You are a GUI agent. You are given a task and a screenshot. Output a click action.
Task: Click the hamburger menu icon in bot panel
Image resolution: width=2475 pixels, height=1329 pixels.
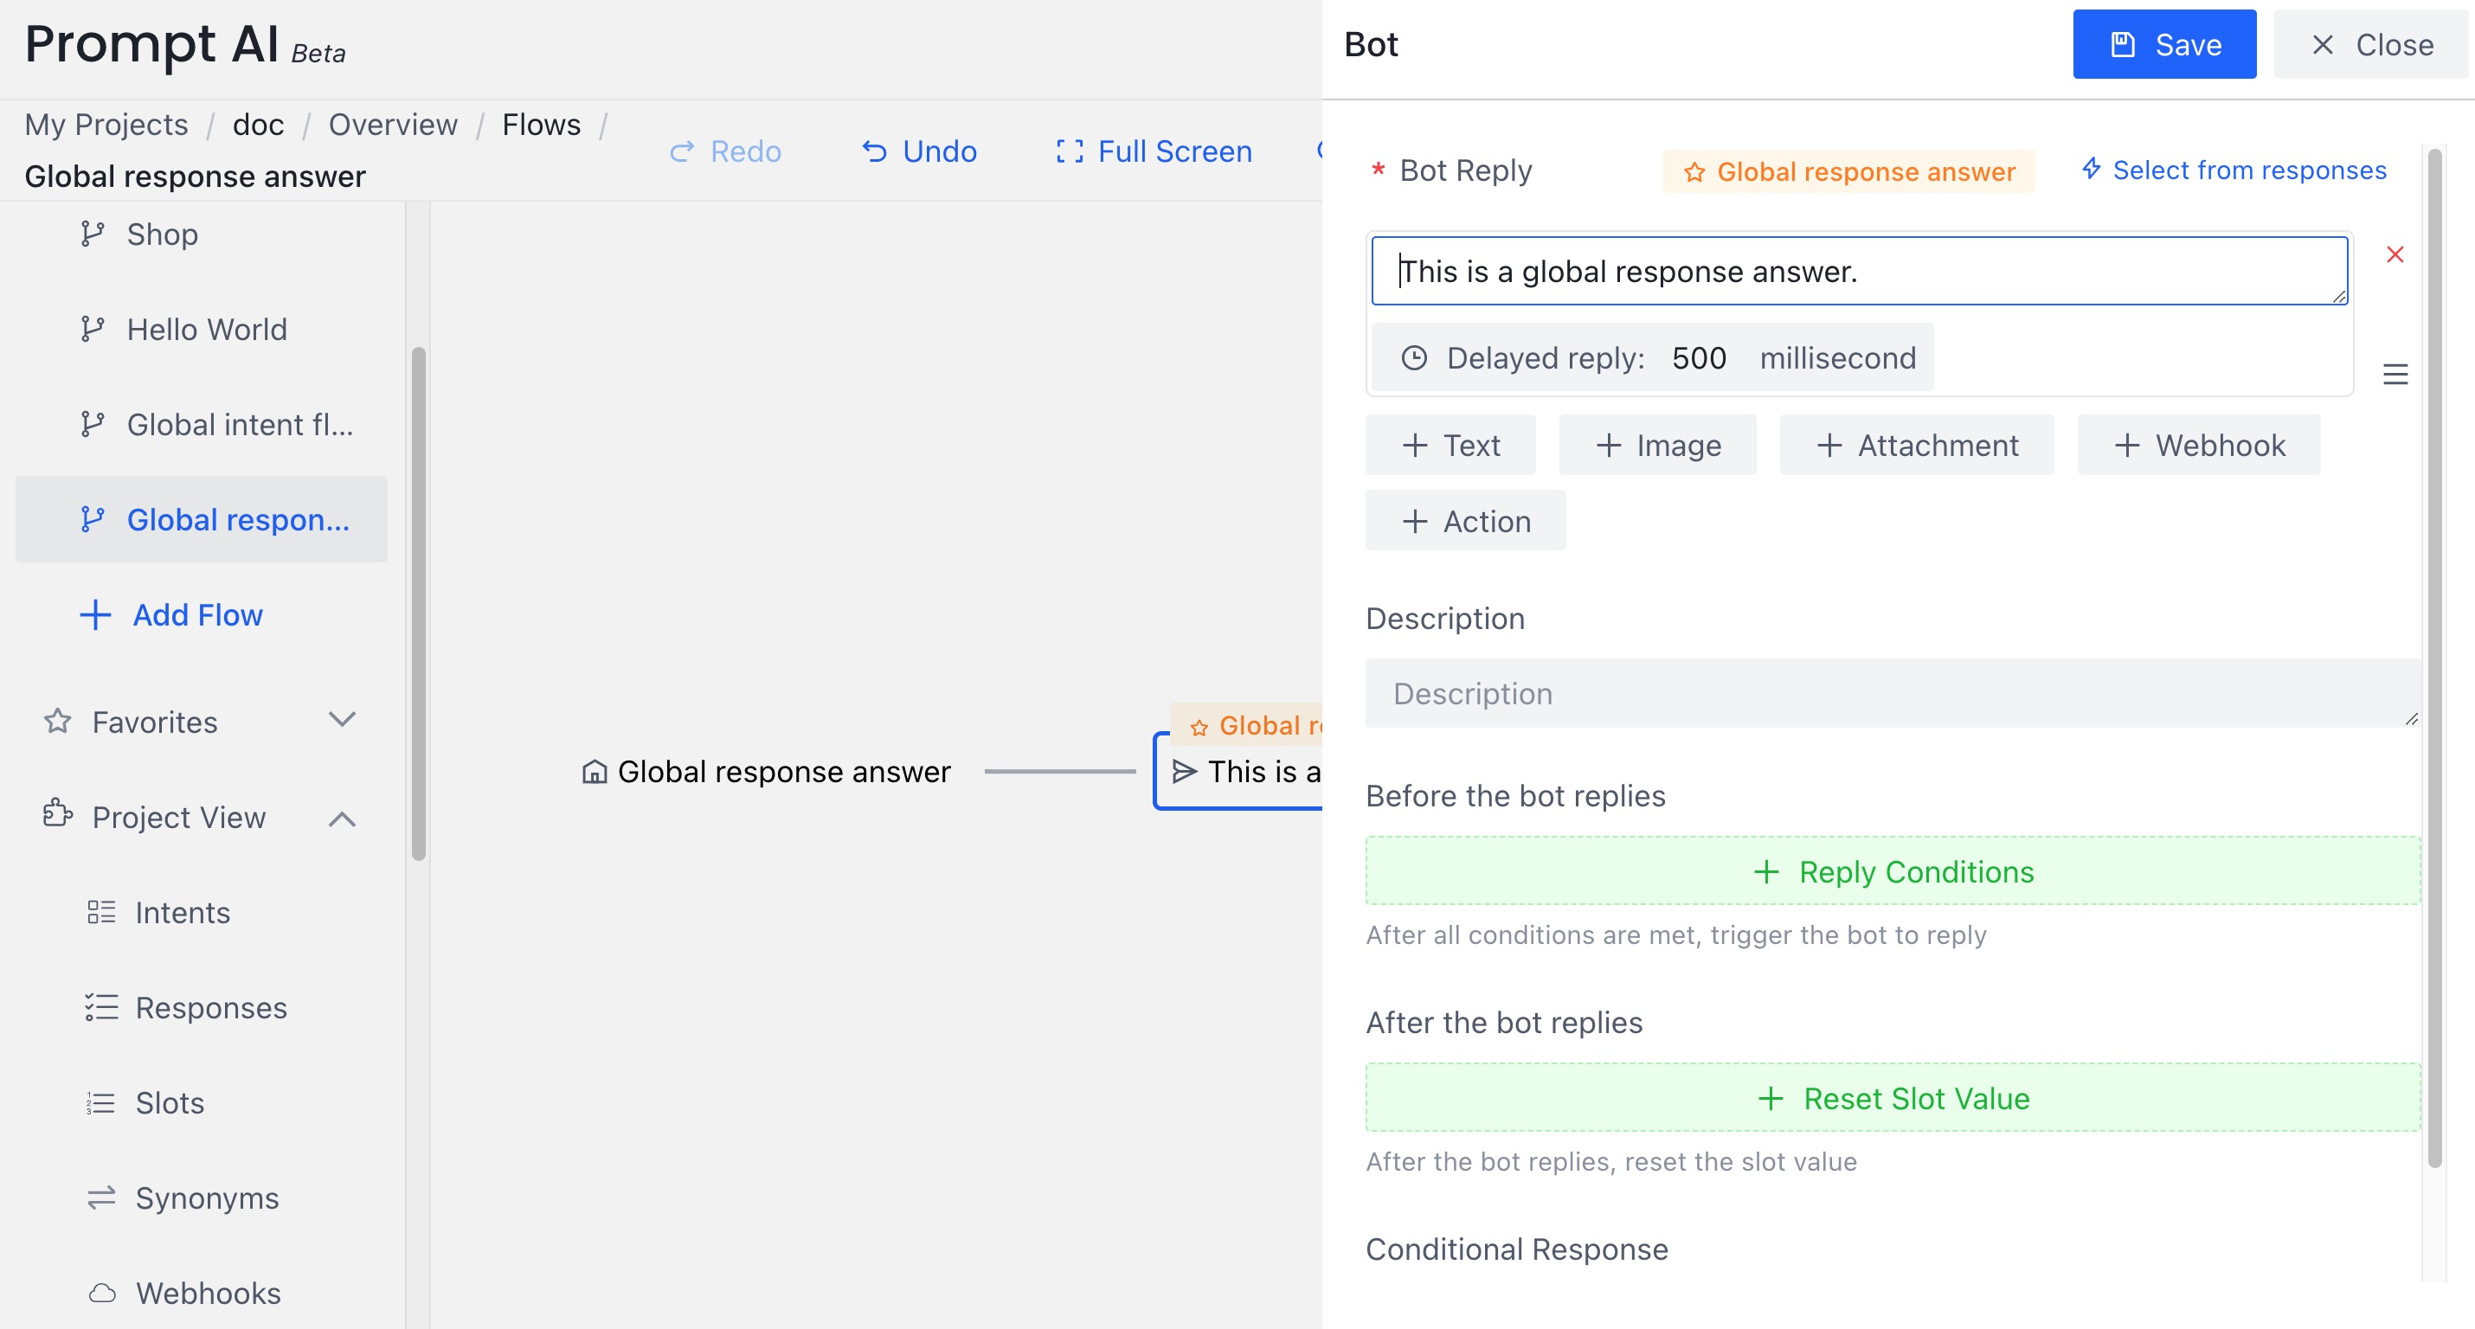[x=2395, y=375]
